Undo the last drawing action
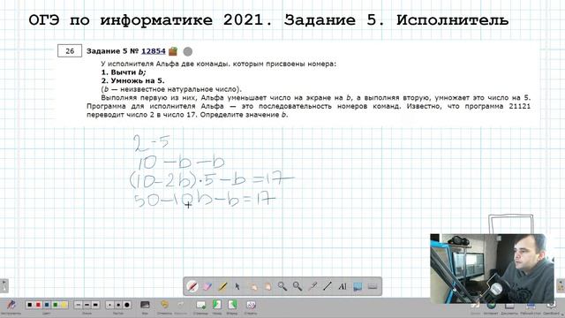This screenshot has width=565, height=318. pyautogui.click(x=164, y=305)
